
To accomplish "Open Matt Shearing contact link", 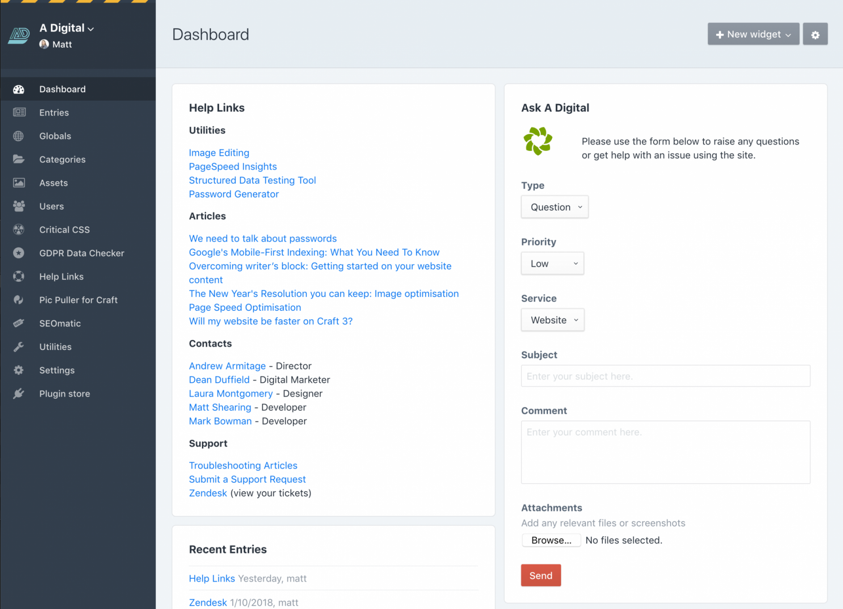I will coord(220,407).
